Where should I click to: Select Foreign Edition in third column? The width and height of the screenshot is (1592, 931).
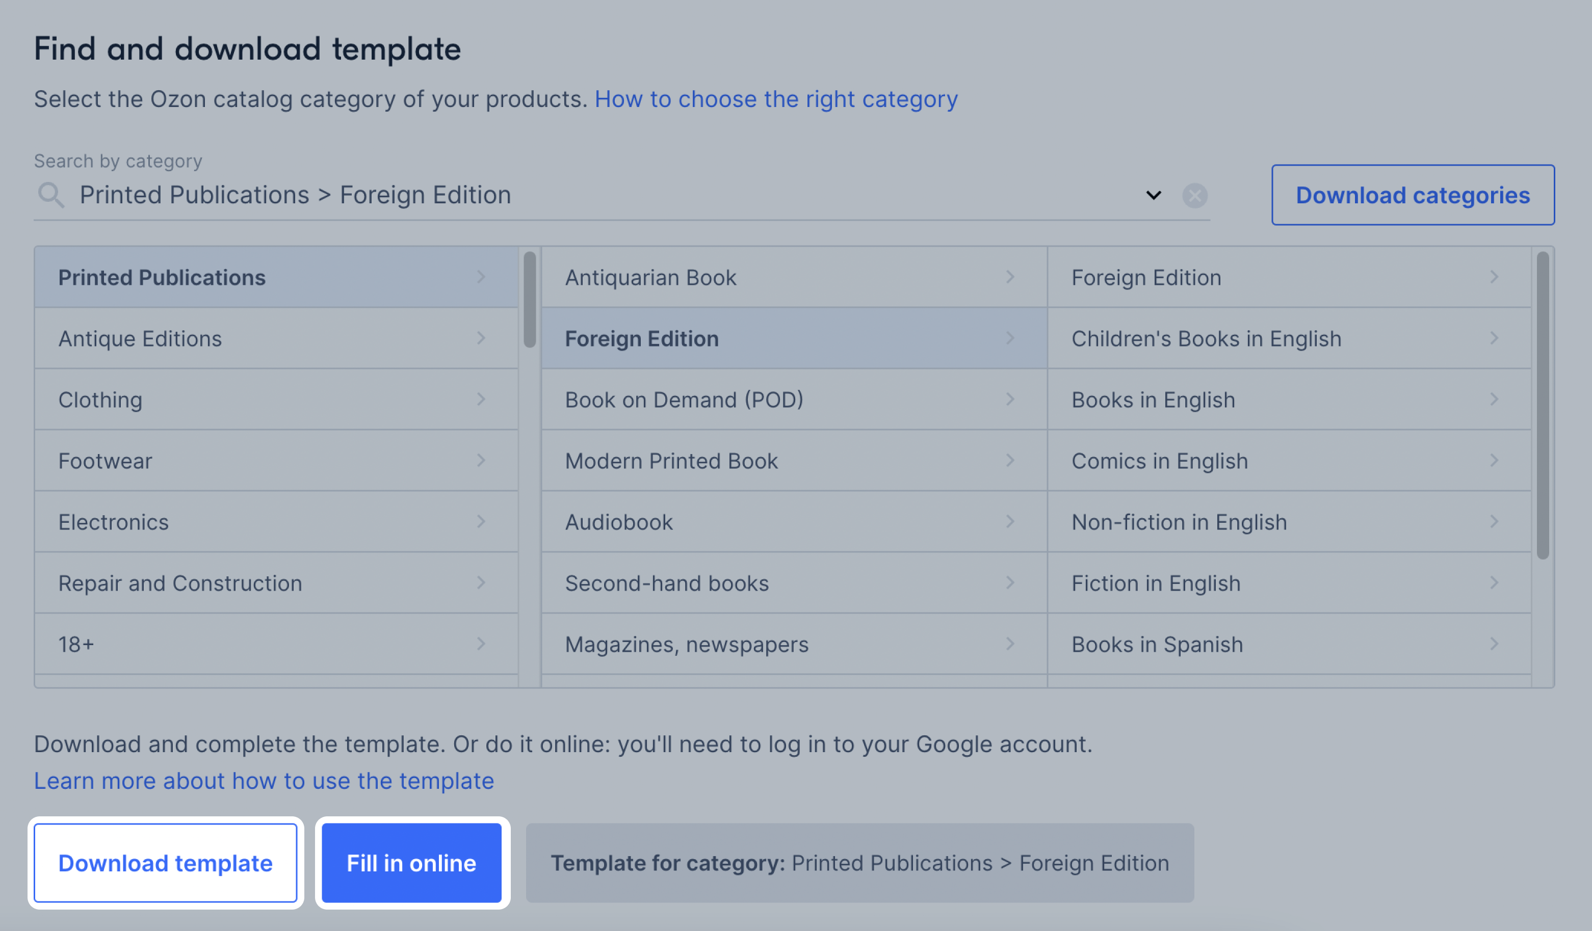(1289, 277)
